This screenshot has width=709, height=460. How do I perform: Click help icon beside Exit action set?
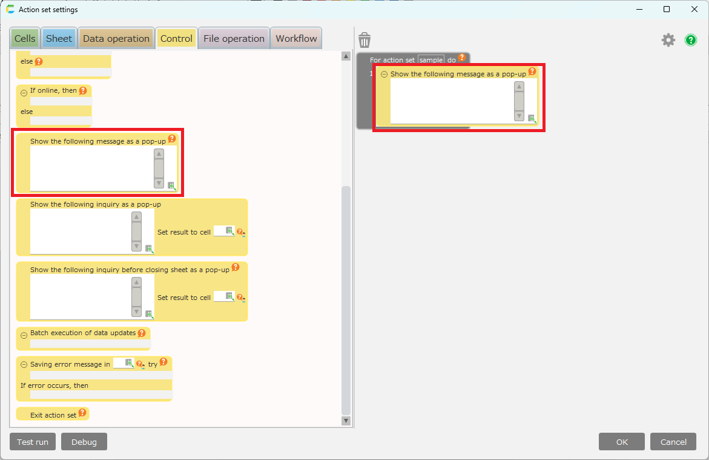click(82, 413)
